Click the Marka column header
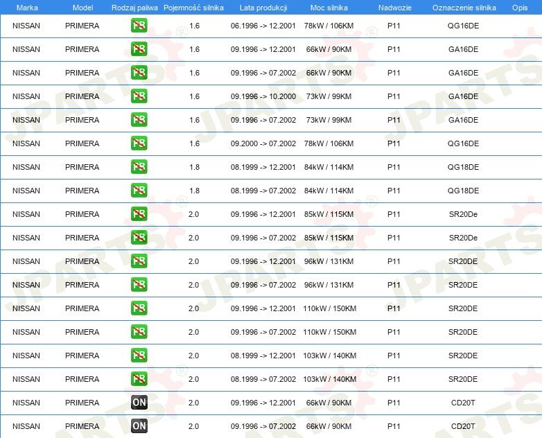Viewport: 542px width, 438px height. 27,8
